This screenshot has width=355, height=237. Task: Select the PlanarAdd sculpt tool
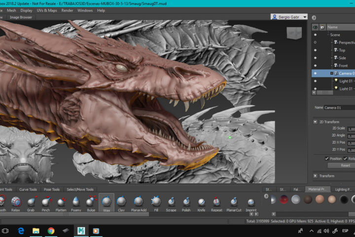[x=139, y=203]
